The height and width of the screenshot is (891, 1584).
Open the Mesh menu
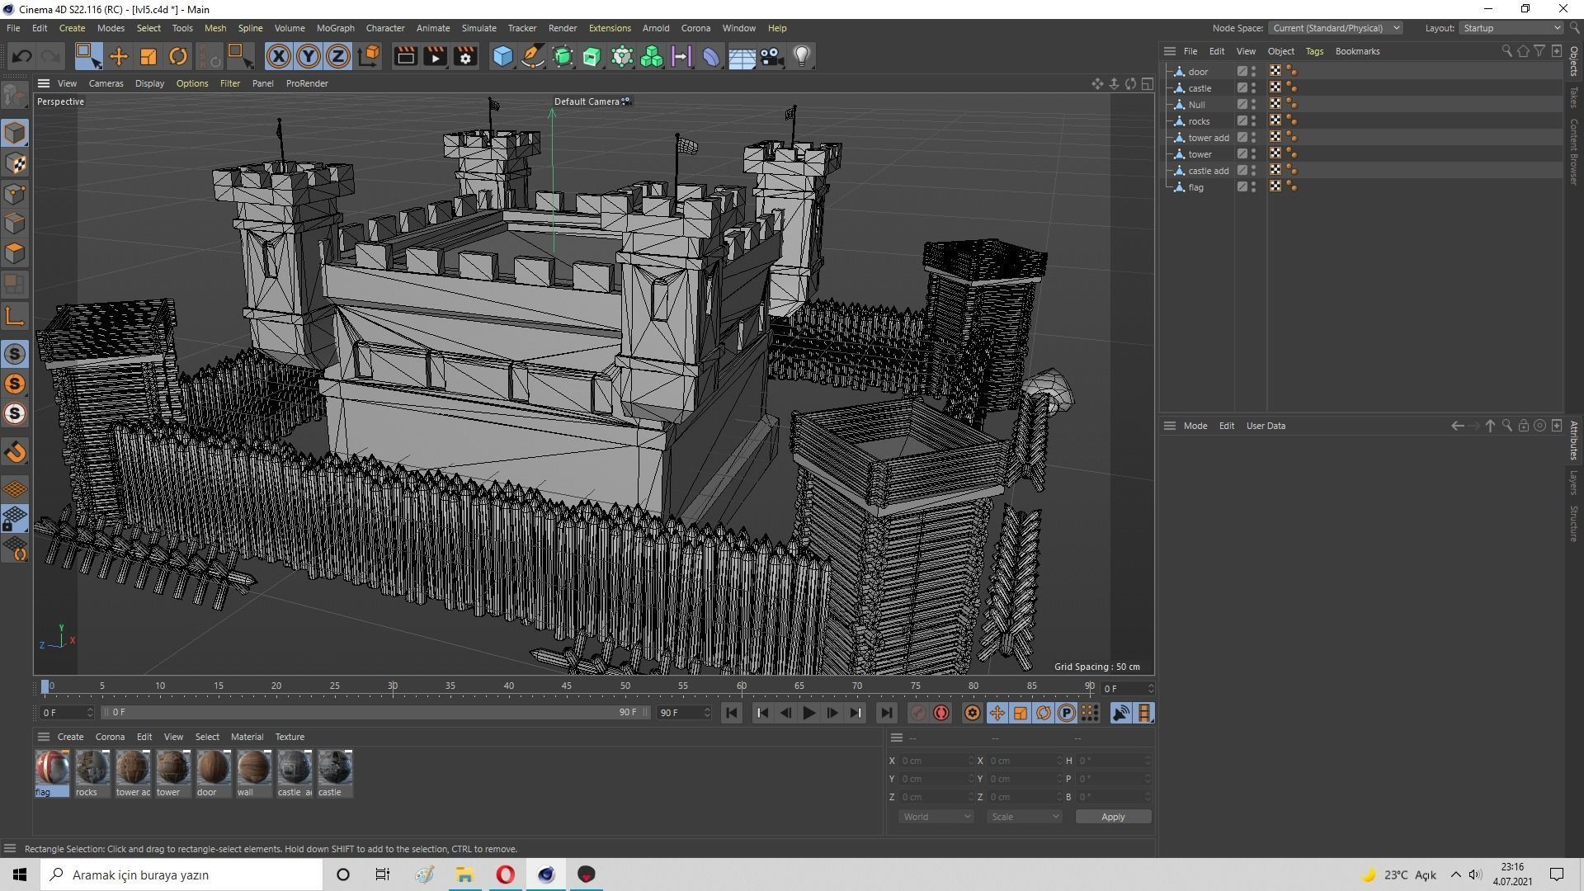tap(215, 28)
